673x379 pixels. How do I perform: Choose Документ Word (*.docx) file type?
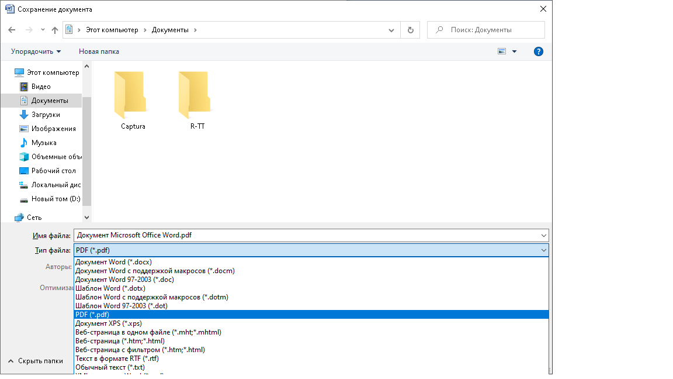tap(311, 262)
